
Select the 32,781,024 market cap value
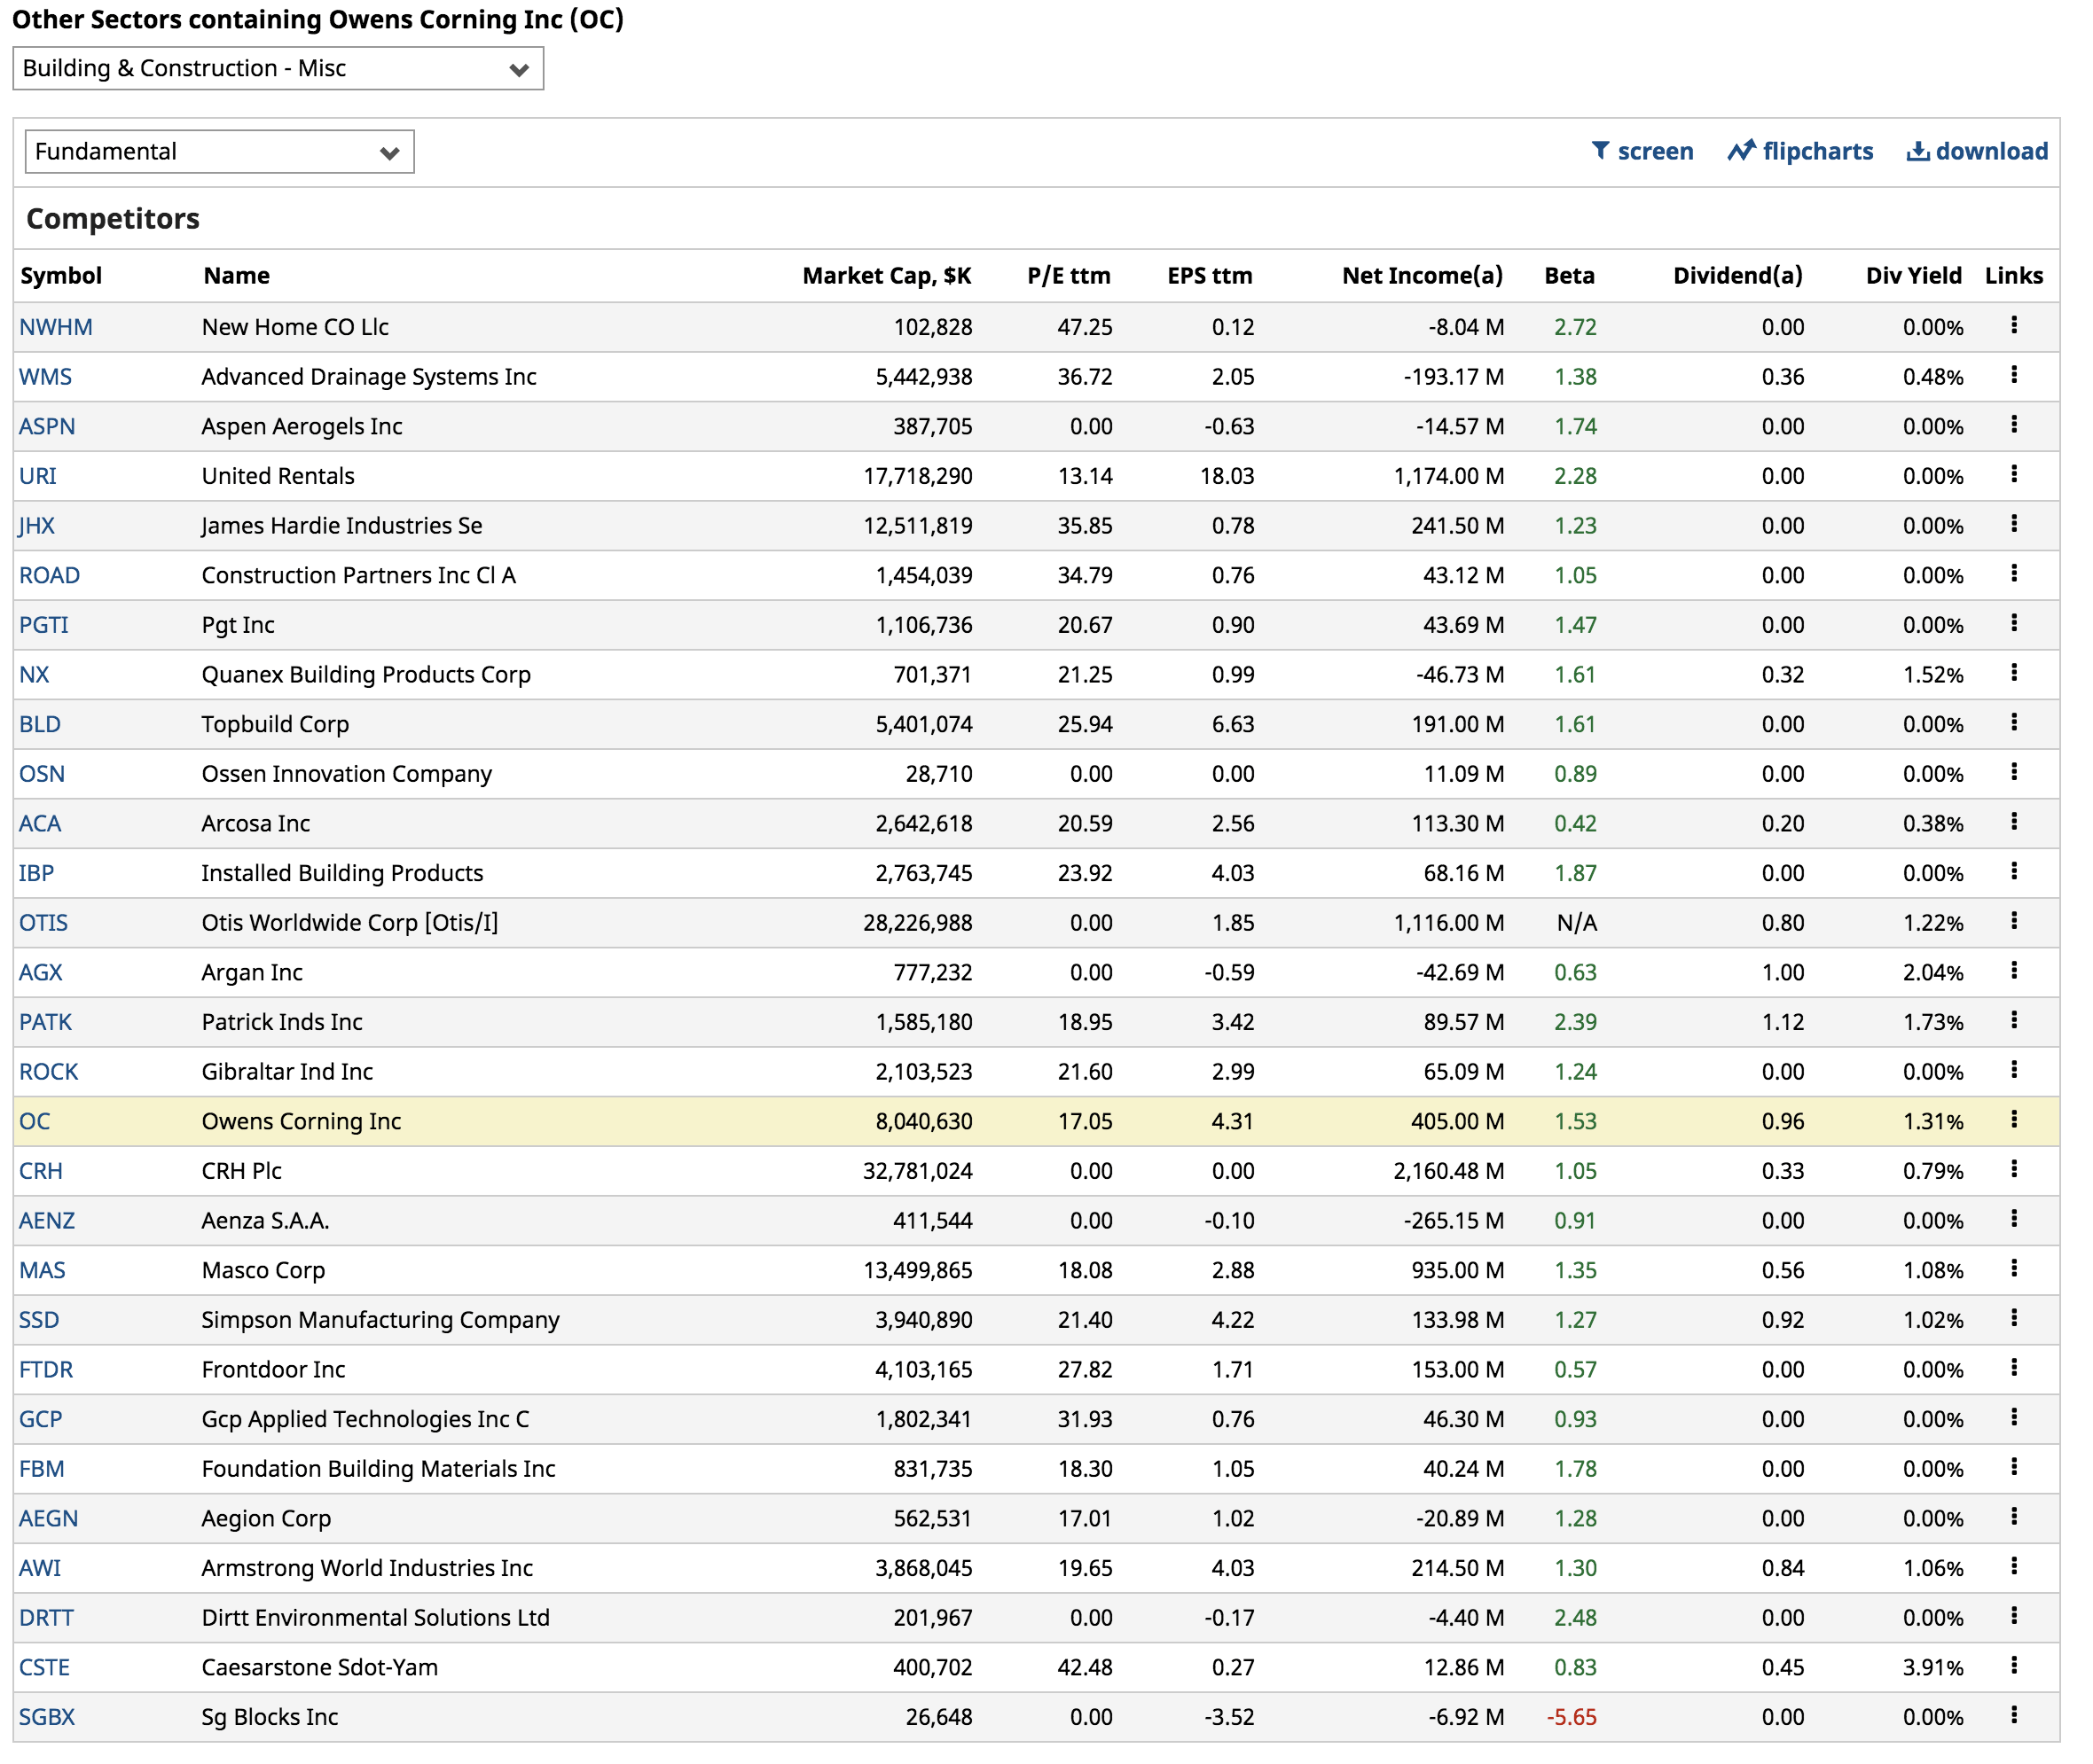click(x=917, y=1171)
